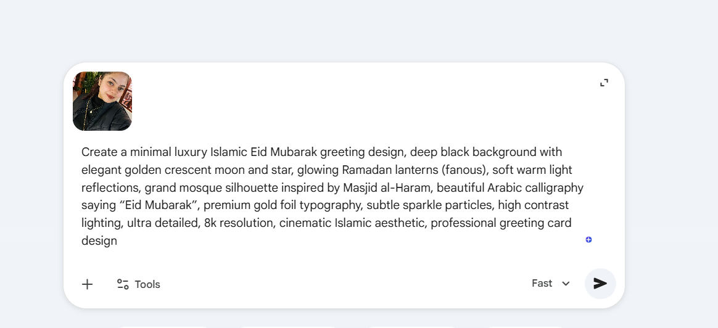Click the send arrow button
The image size is (718, 328).
(600, 284)
